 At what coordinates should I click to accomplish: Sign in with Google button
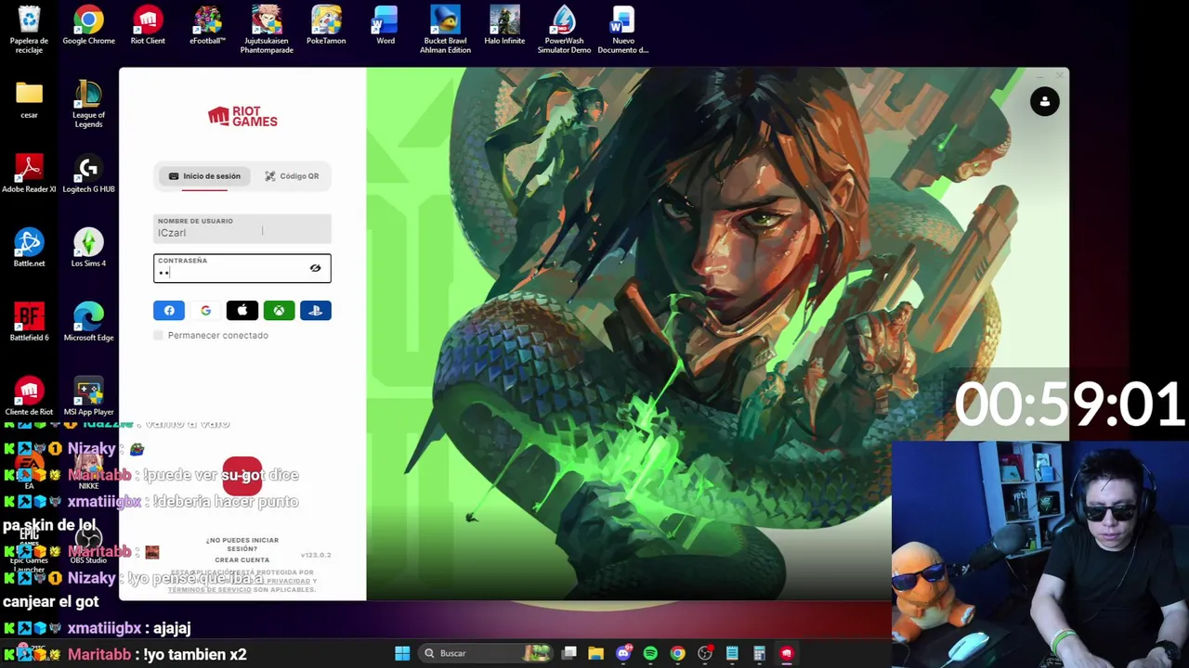coord(205,311)
